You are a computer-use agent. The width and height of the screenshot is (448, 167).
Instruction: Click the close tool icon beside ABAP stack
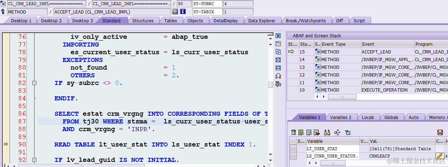tap(278, 36)
